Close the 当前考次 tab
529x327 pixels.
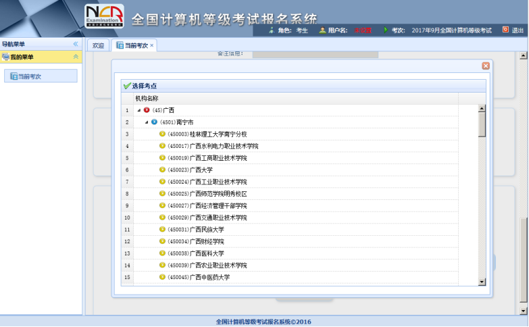point(152,45)
